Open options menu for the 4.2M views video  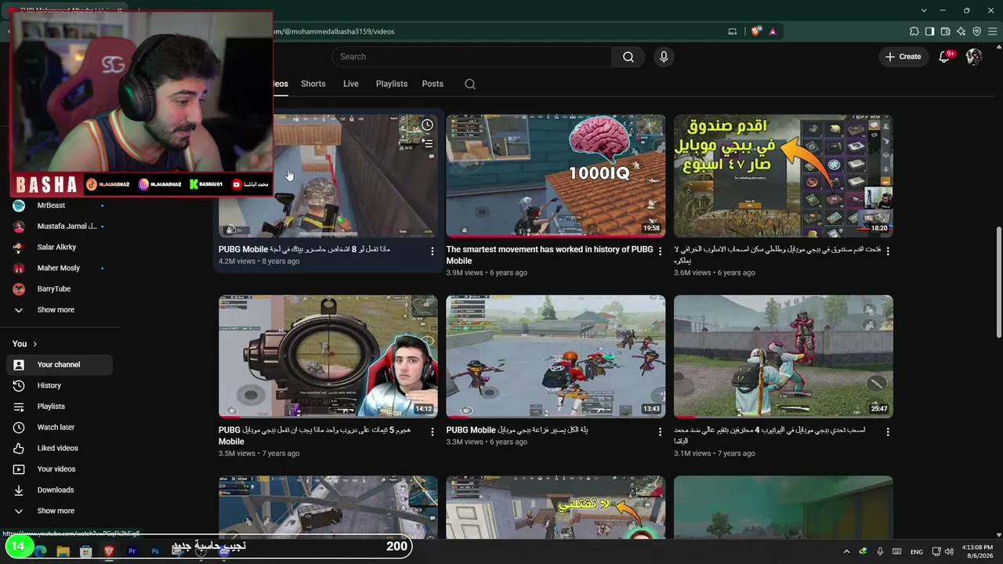tap(432, 251)
